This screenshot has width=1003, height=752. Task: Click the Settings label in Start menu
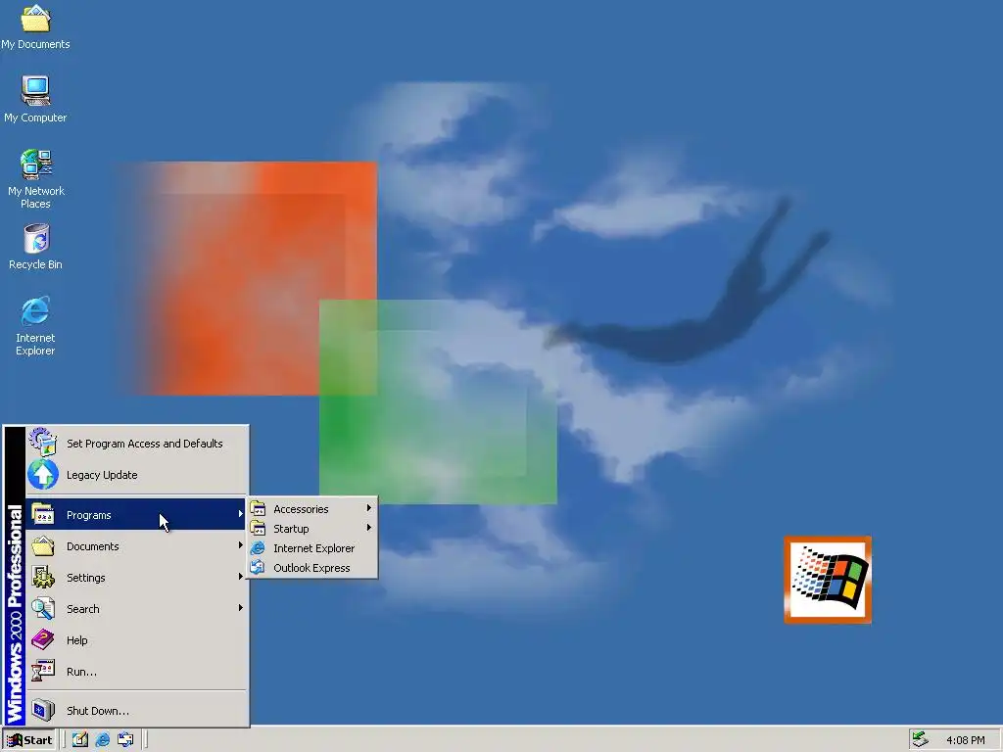[86, 578]
